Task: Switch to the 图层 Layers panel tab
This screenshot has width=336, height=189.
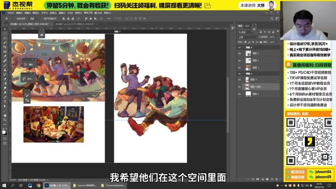Action: pos(240,26)
